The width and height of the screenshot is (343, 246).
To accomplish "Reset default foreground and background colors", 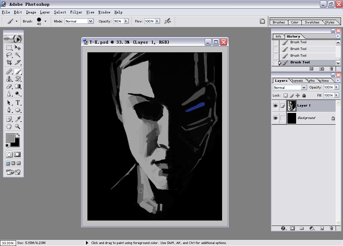I will pos(7,145).
